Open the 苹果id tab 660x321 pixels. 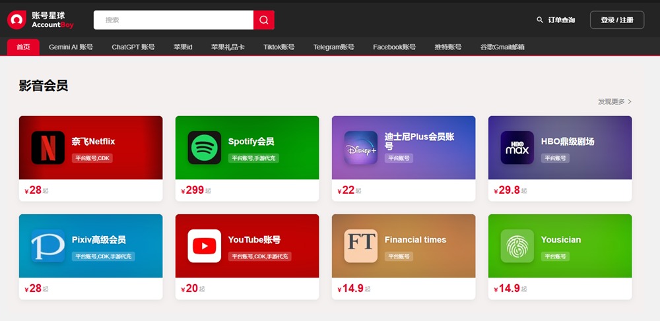183,47
